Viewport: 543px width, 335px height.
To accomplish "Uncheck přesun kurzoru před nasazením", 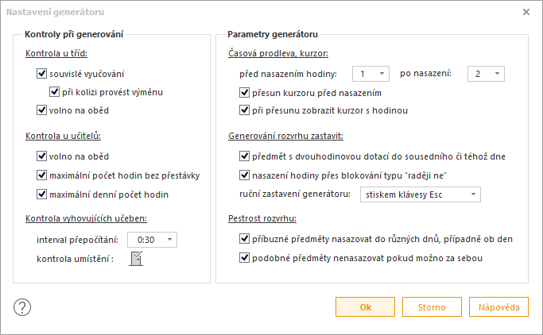I will click(x=245, y=93).
